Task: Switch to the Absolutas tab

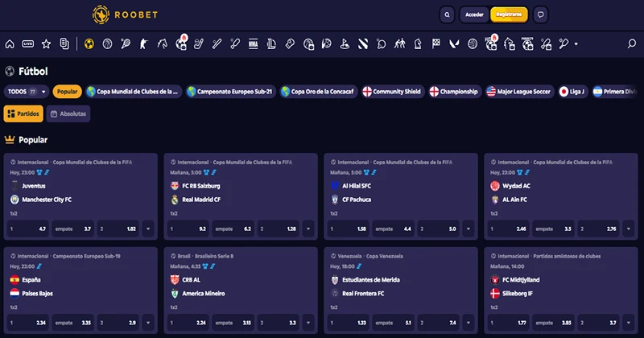Action: click(x=68, y=113)
